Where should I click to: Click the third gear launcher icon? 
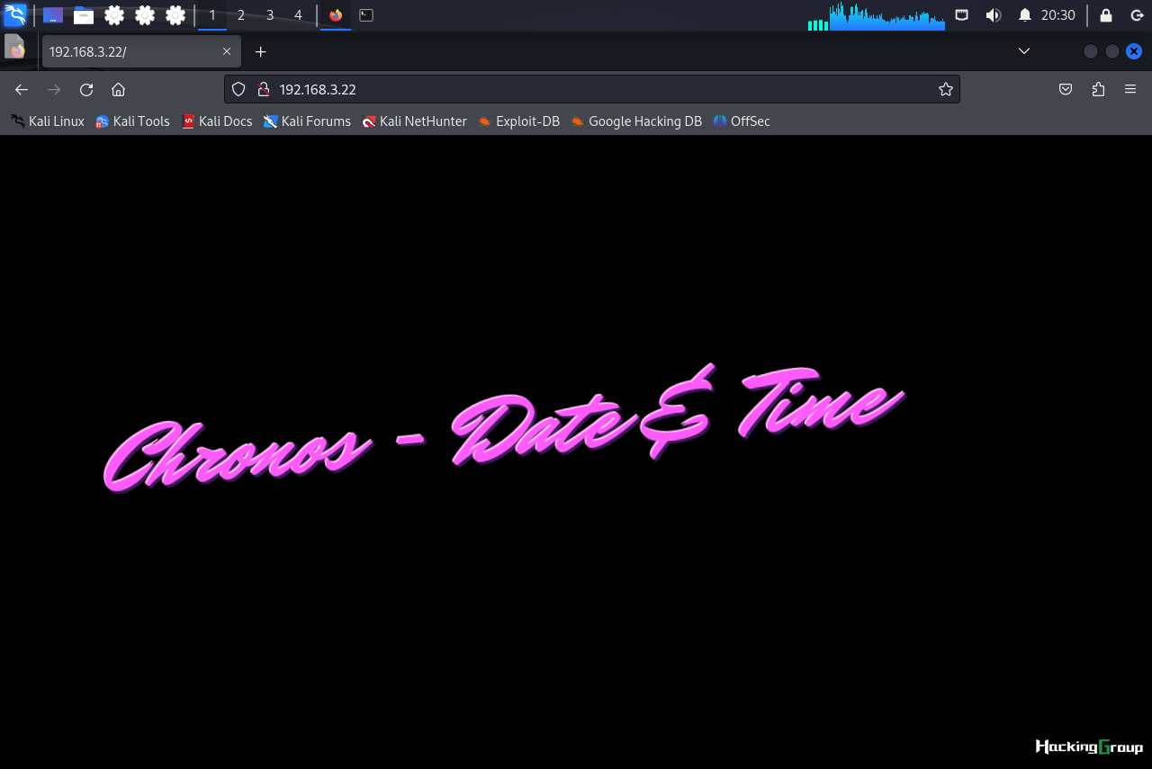pyautogui.click(x=175, y=15)
